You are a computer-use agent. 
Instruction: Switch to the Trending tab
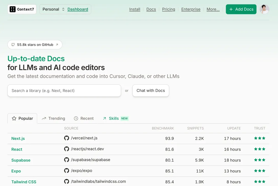tap(53, 118)
